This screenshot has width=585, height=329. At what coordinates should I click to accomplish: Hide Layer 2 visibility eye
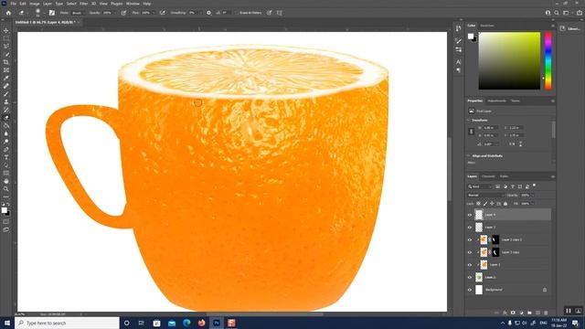(x=470, y=265)
